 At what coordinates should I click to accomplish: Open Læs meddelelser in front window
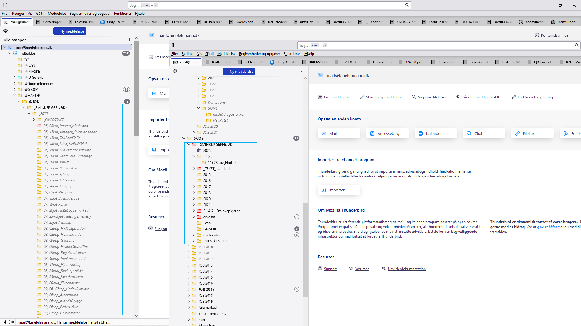click(334, 97)
